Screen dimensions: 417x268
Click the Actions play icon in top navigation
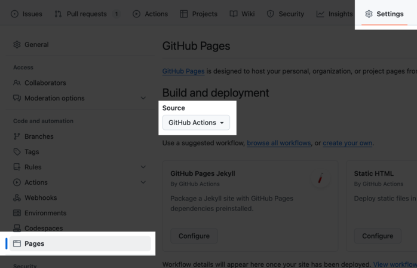136,14
